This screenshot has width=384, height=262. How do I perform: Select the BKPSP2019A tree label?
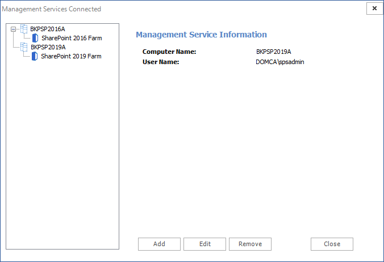(48, 47)
